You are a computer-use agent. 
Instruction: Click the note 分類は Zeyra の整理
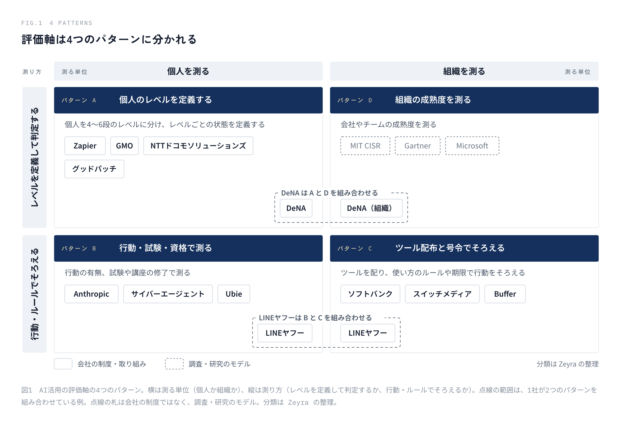[x=568, y=364]
